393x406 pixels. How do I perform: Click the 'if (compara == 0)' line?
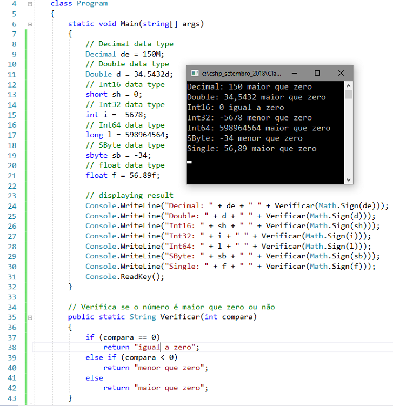[123, 337]
